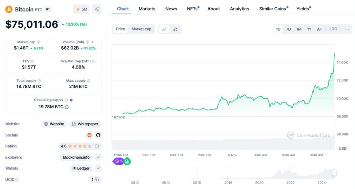Open the Website link button
The width and height of the screenshot is (355, 189).
(54, 124)
